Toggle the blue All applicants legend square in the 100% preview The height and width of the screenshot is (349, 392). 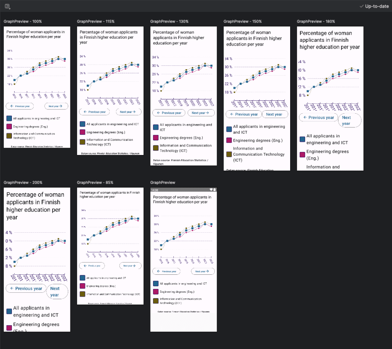click(9, 118)
